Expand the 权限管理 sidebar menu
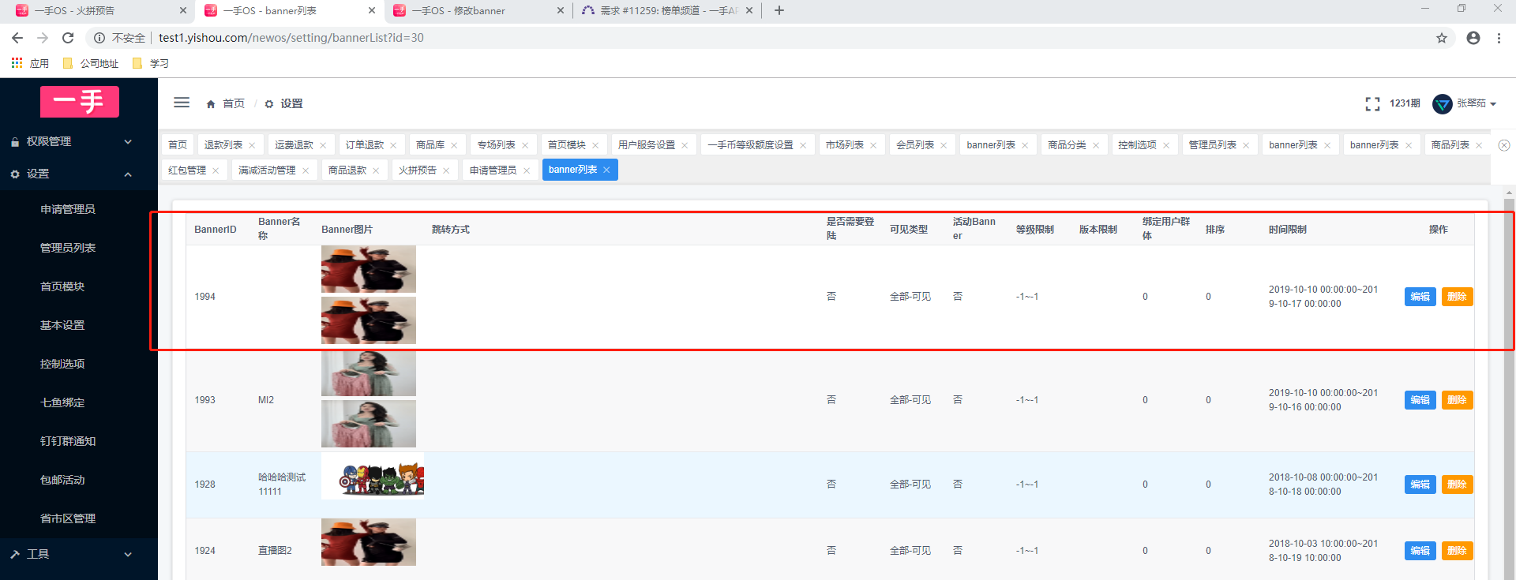The width and height of the screenshot is (1516, 580). click(79, 141)
